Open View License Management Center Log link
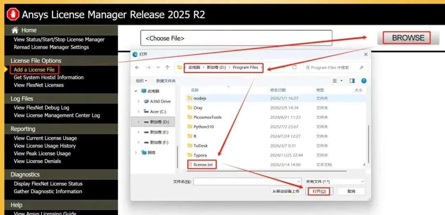This screenshot has width=445, height=215. (57, 116)
